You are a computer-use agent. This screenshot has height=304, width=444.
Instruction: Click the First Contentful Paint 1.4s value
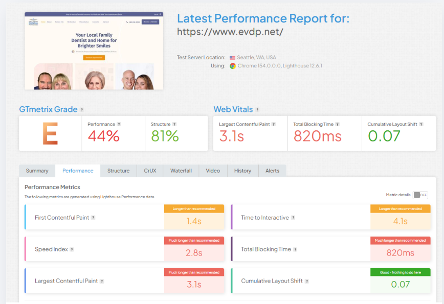pos(194,221)
